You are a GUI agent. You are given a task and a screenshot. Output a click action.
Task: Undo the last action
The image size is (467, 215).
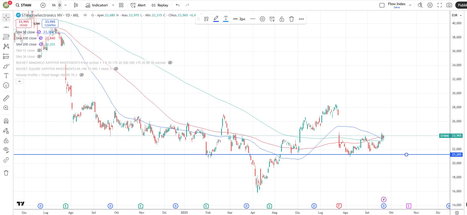[178, 5]
